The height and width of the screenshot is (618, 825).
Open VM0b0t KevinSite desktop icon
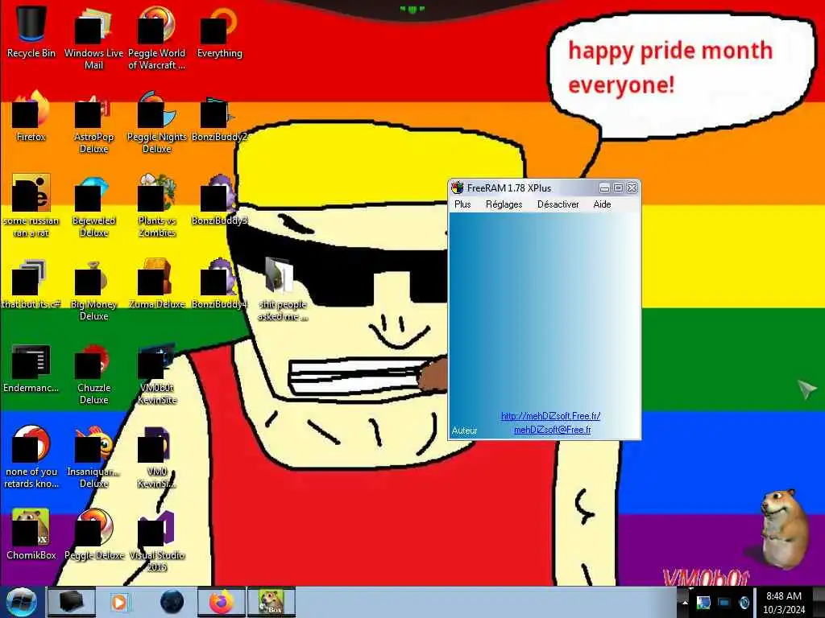(156, 372)
